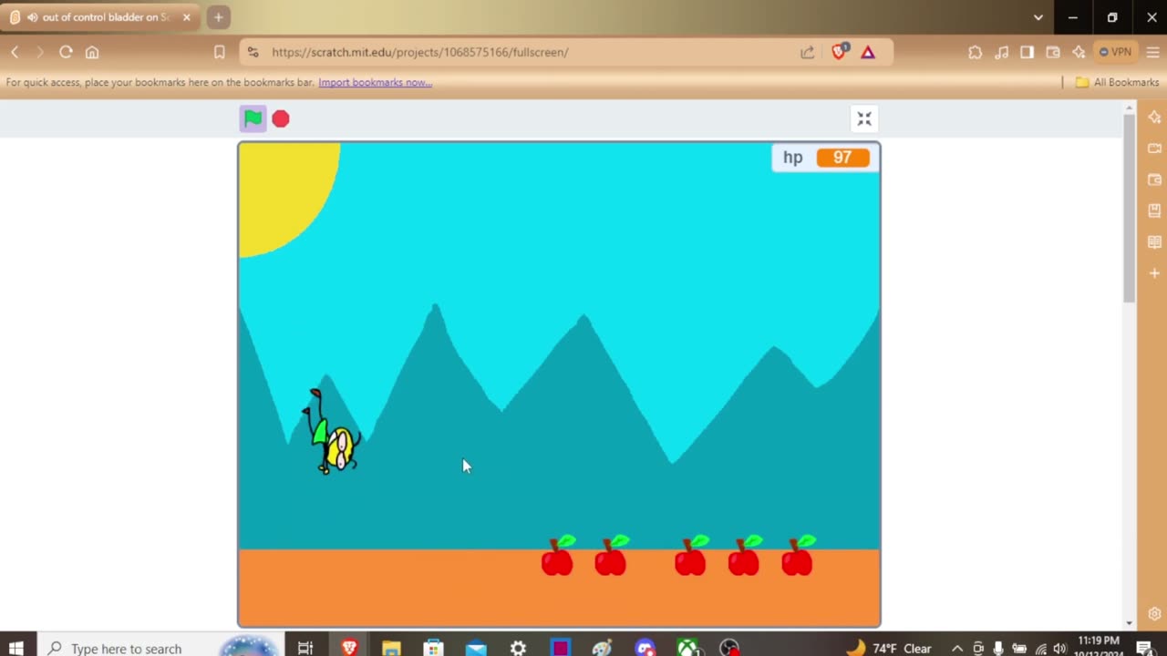Open the Brave browser taskbar icon
Image resolution: width=1167 pixels, height=656 pixels.
pyautogui.click(x=349, y=648)
